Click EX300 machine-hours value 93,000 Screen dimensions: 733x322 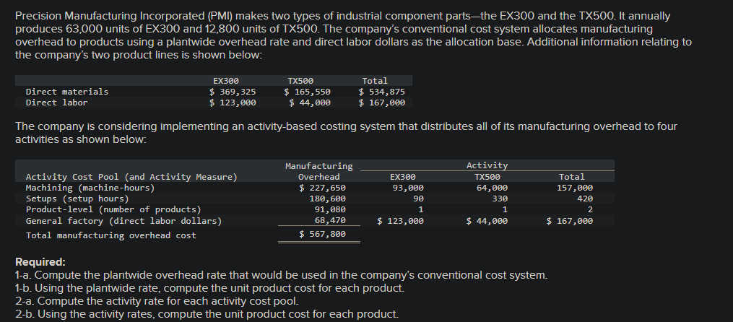point(407,188)
